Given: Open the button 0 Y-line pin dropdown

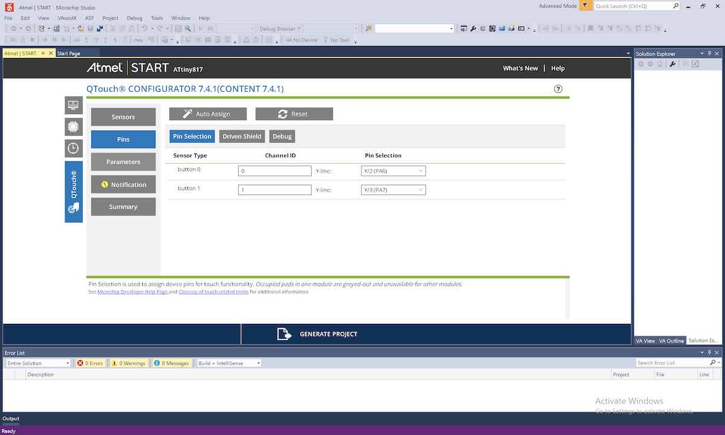Looking at the screenshot, I should tap(393, 171).
